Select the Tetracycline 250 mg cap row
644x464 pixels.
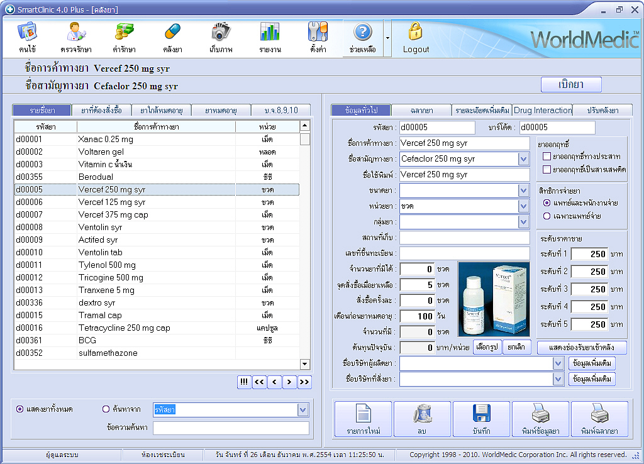[x=157, y=328]
